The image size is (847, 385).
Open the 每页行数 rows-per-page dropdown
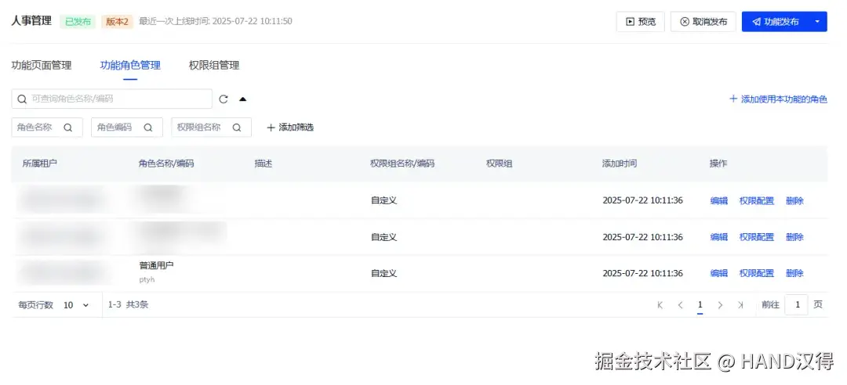[76, 305]
